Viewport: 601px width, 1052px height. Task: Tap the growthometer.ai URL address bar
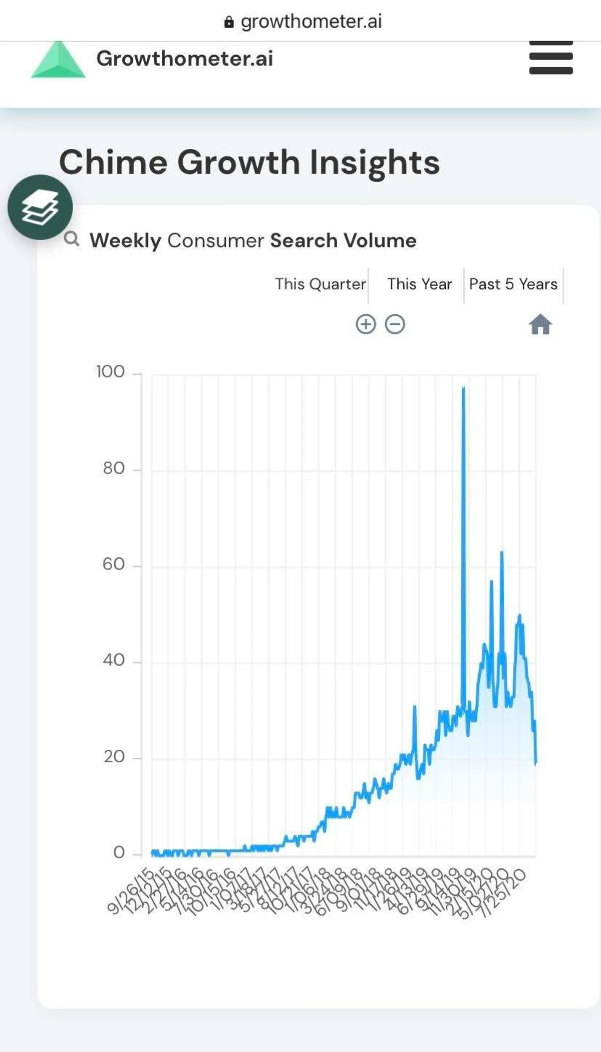[x=311, y=22]
